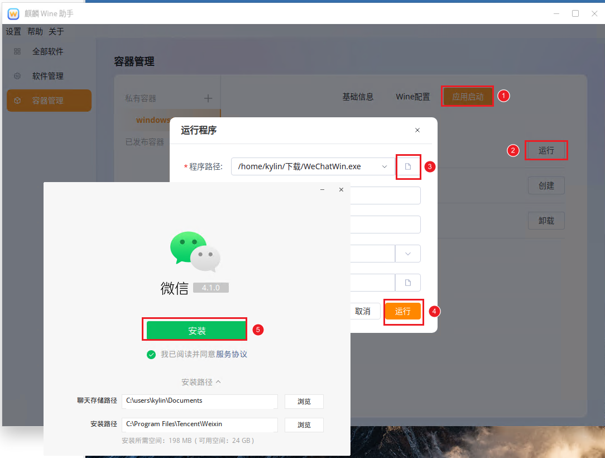605x458 pixels.
Task: Collapse the 安装路径 expander
Action: point(201,382)
